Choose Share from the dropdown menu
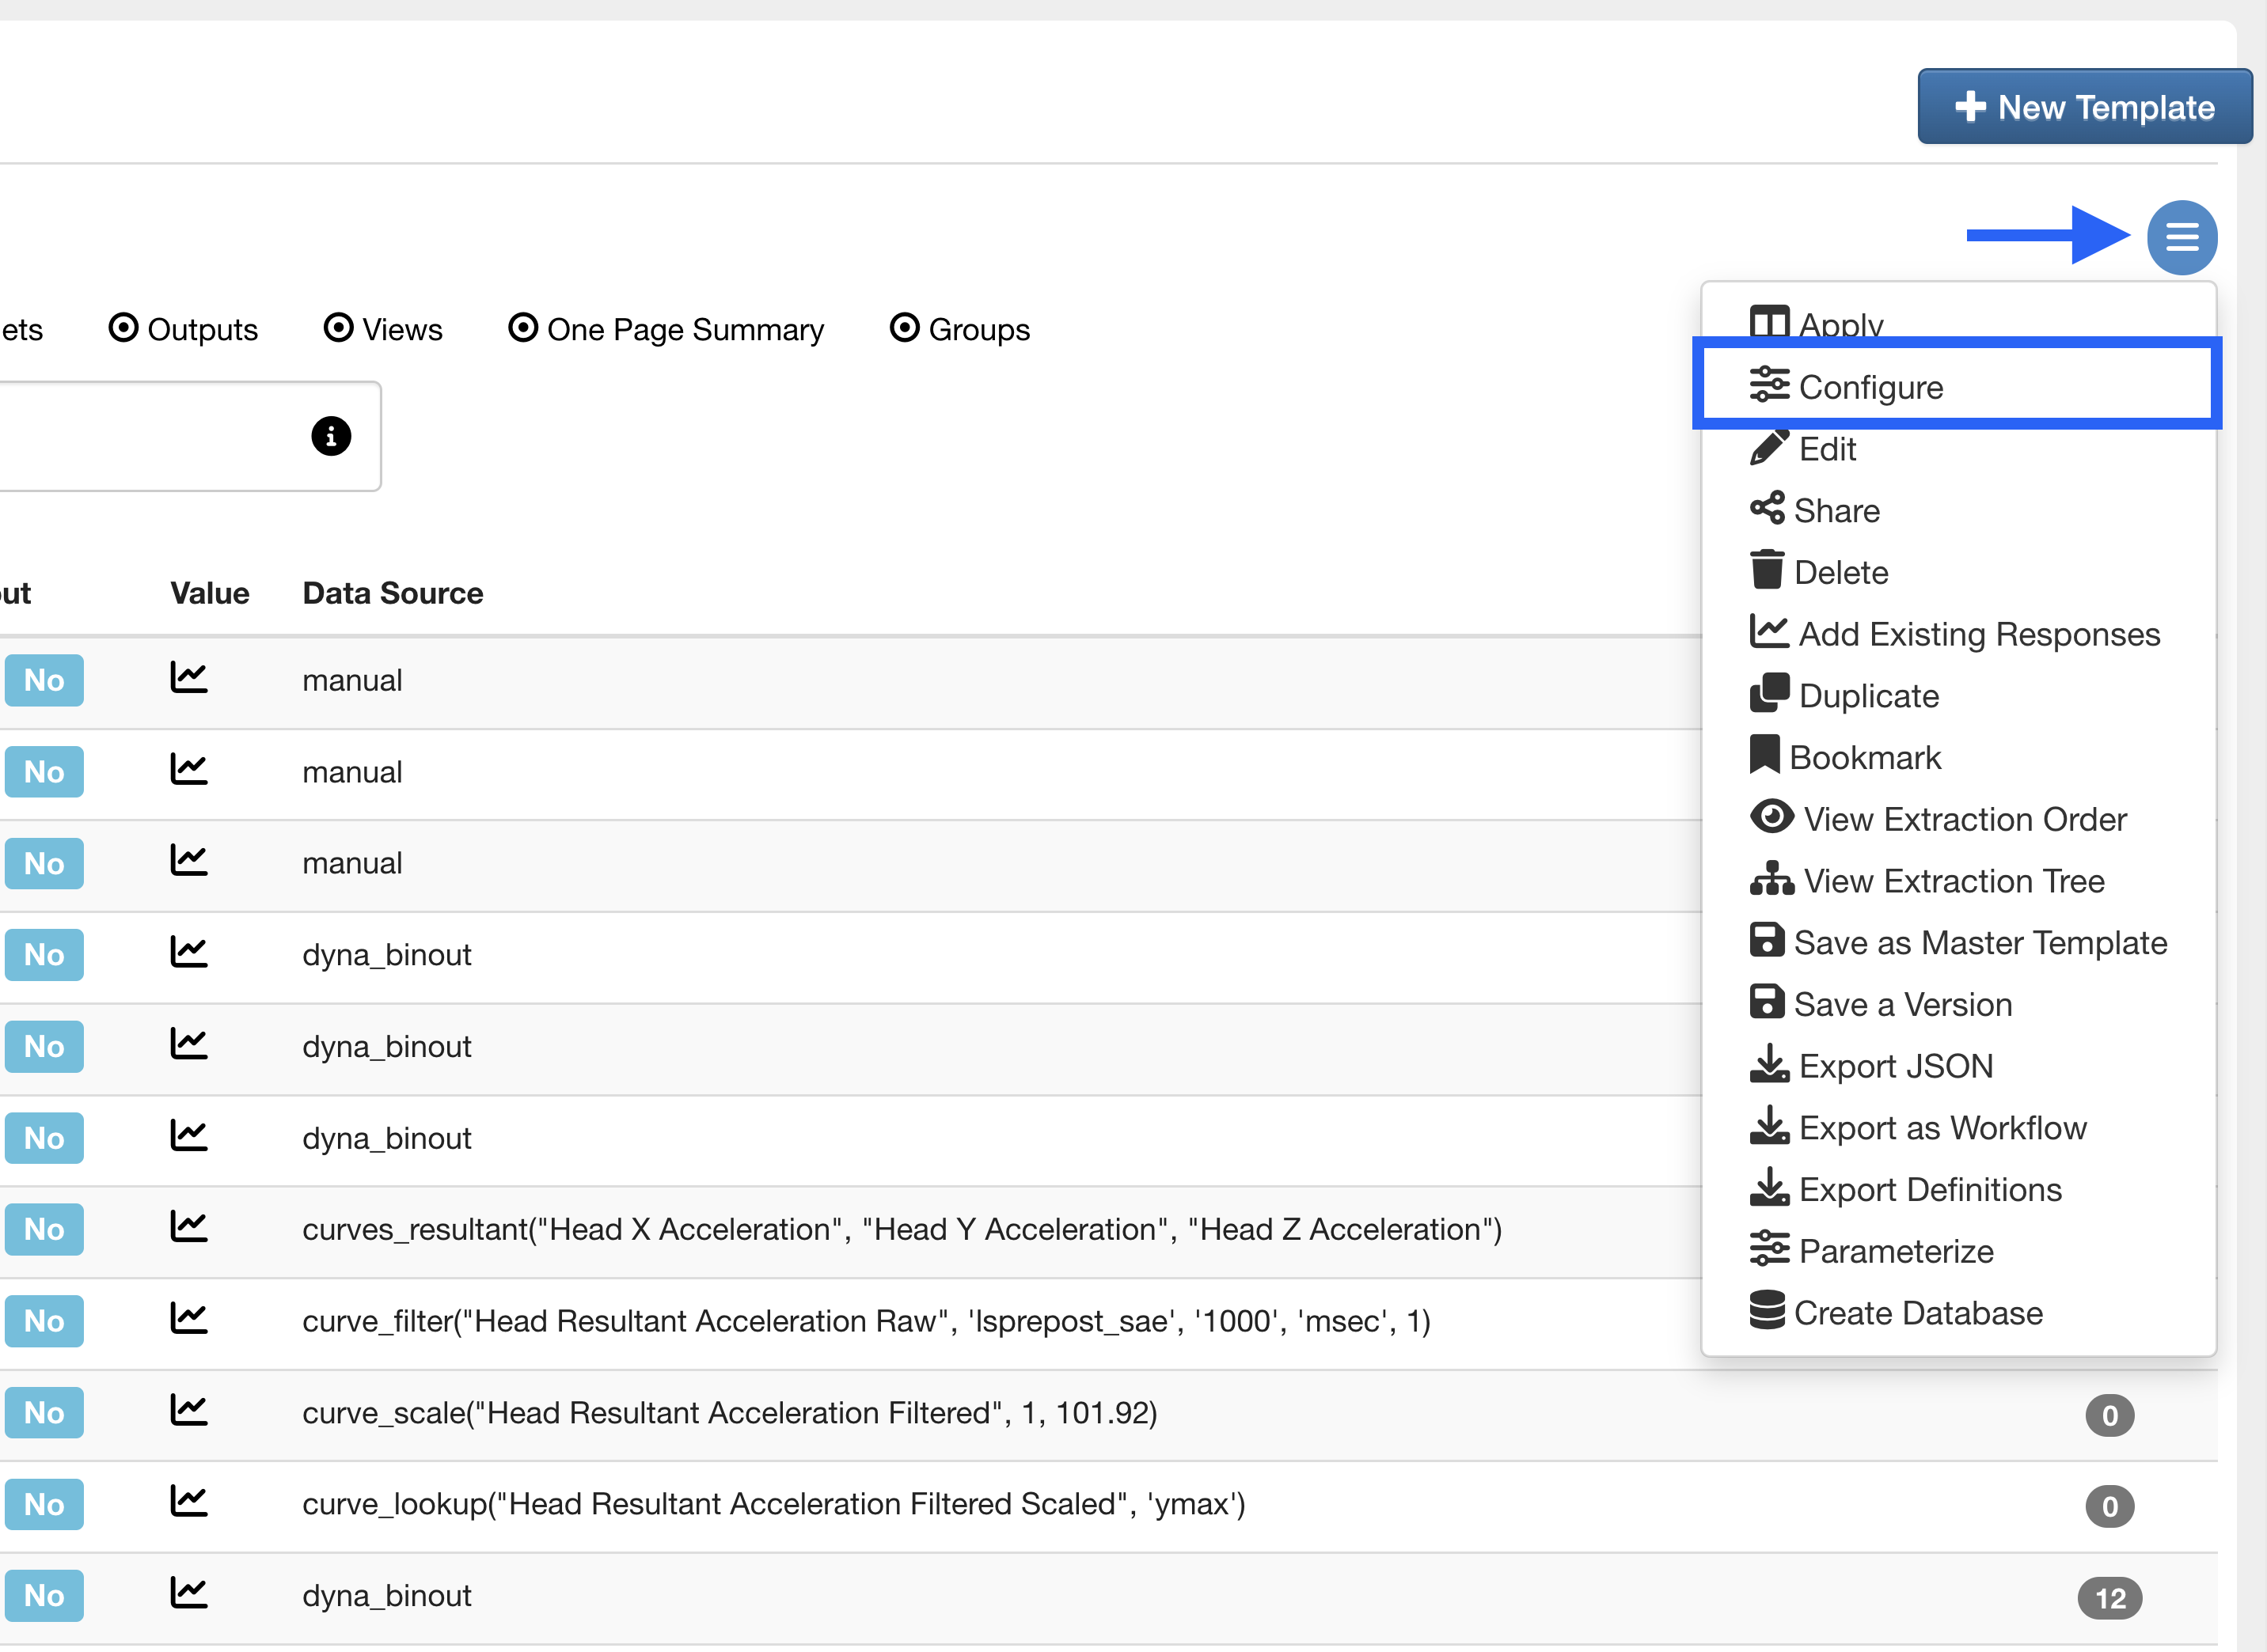 (x=1958, y=510)
